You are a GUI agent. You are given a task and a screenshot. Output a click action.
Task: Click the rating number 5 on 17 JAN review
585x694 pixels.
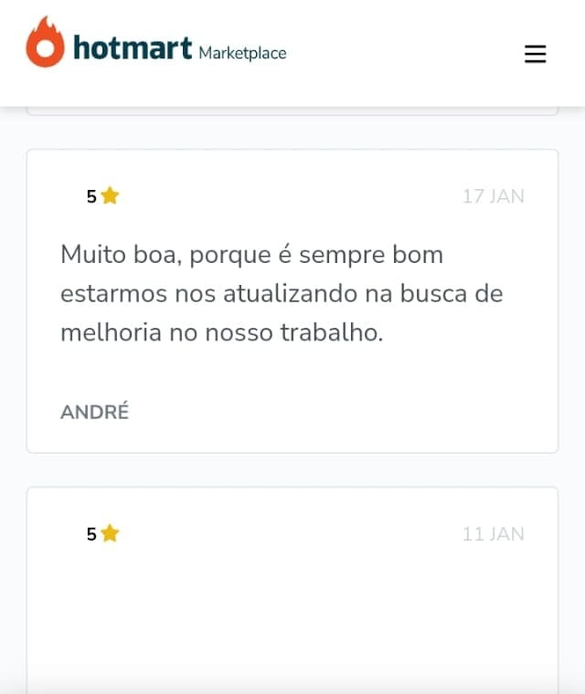point(91,196)
